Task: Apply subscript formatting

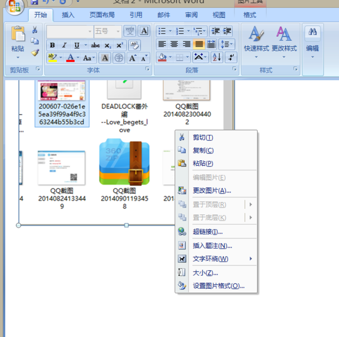Action: pos(107,45)
